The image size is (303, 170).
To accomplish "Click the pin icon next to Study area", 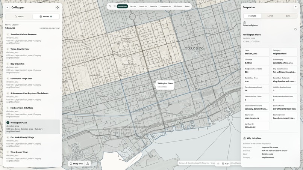I will click(x=88, y=164).
